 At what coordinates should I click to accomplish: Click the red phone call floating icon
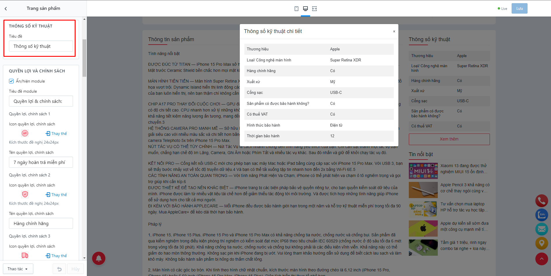click(x=542, y=201)
